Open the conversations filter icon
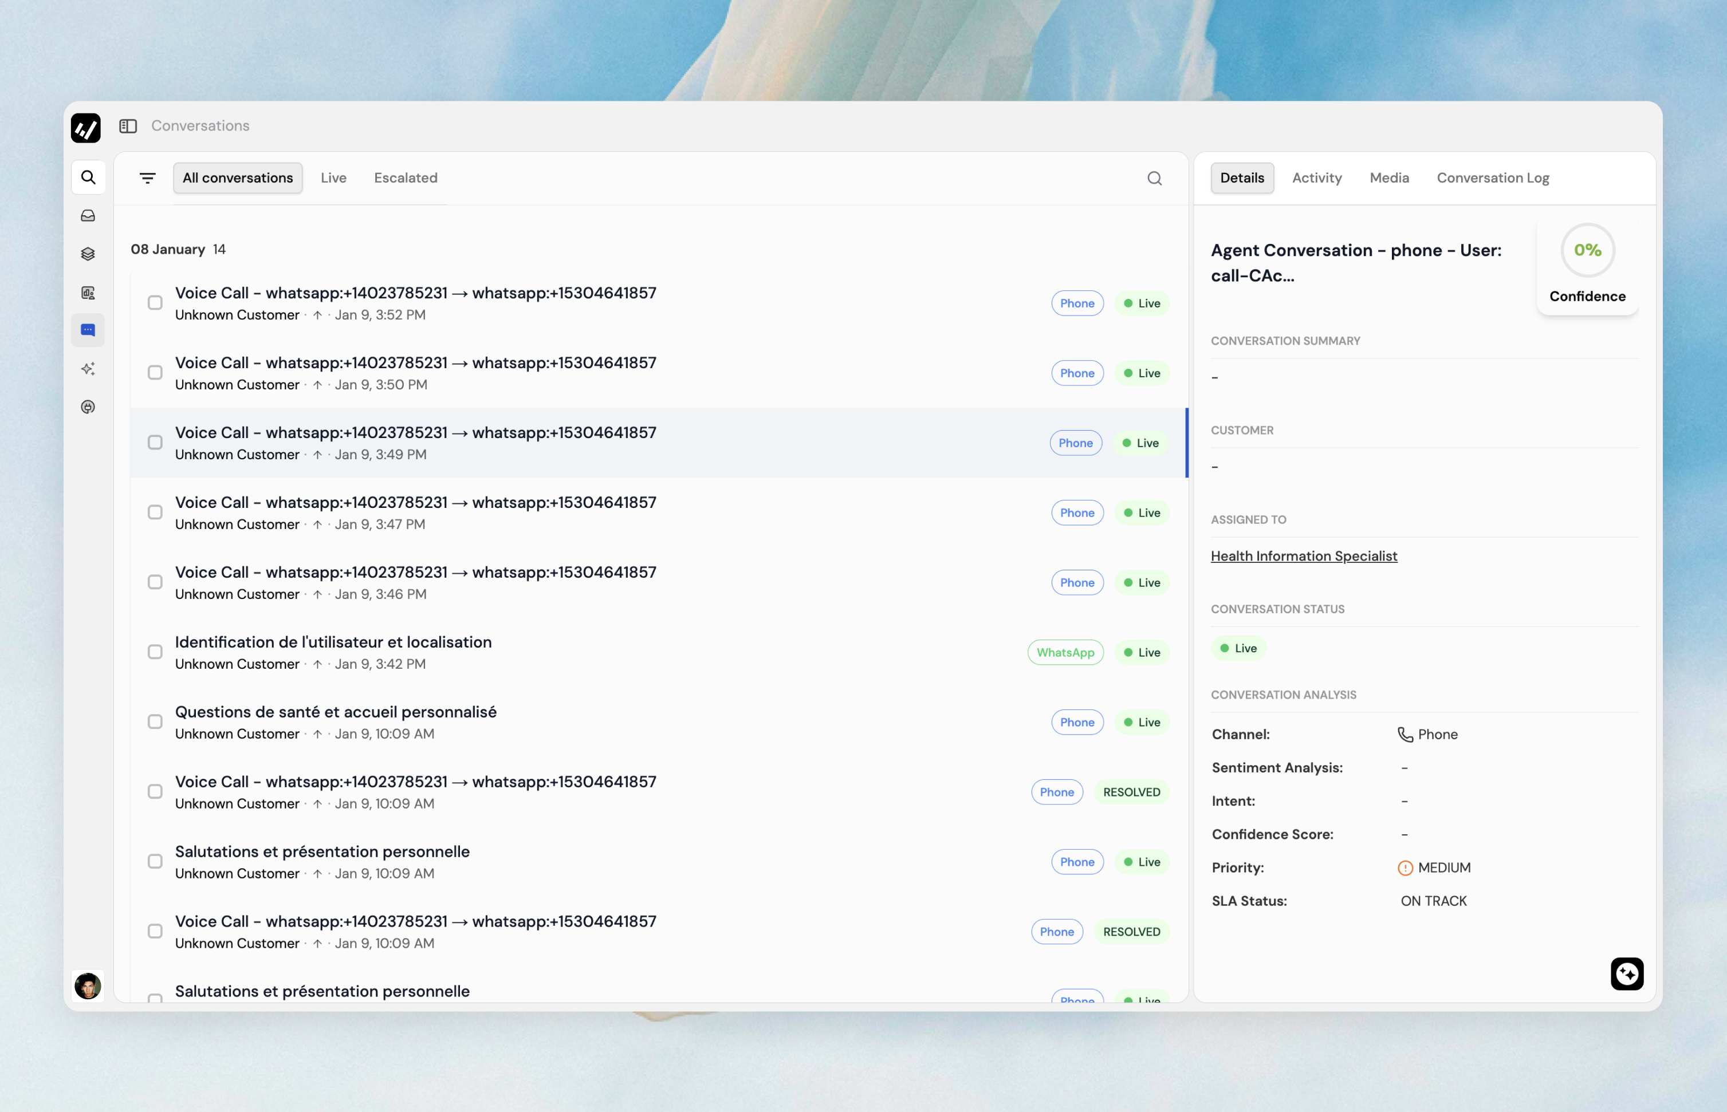 147,178
